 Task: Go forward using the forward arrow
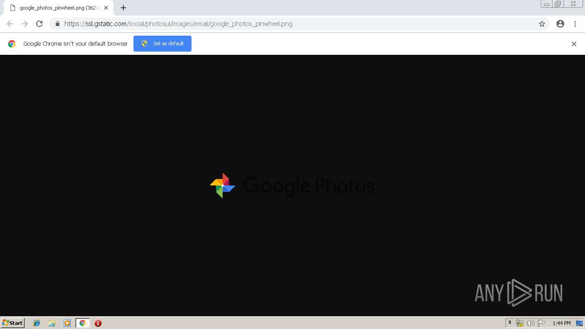point(25,24)
